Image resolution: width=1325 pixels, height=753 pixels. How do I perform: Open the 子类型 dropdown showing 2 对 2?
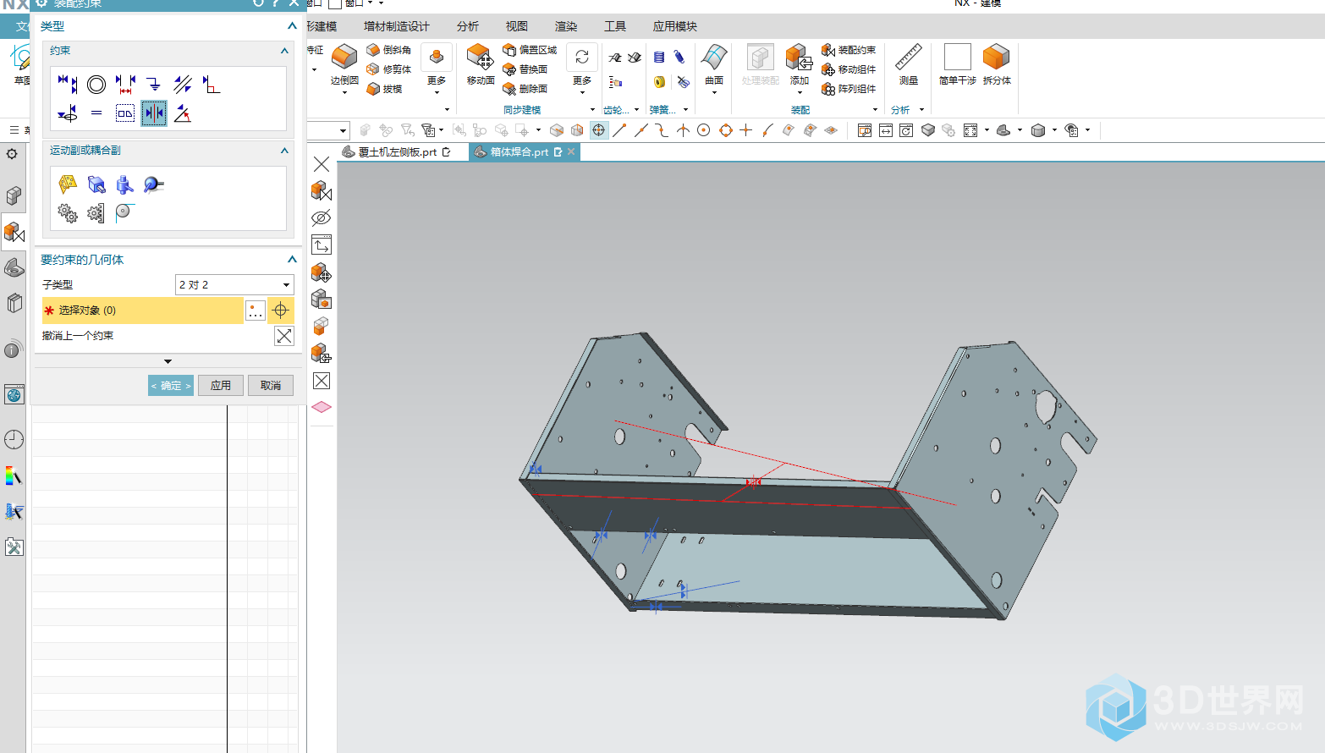(234, 285)
